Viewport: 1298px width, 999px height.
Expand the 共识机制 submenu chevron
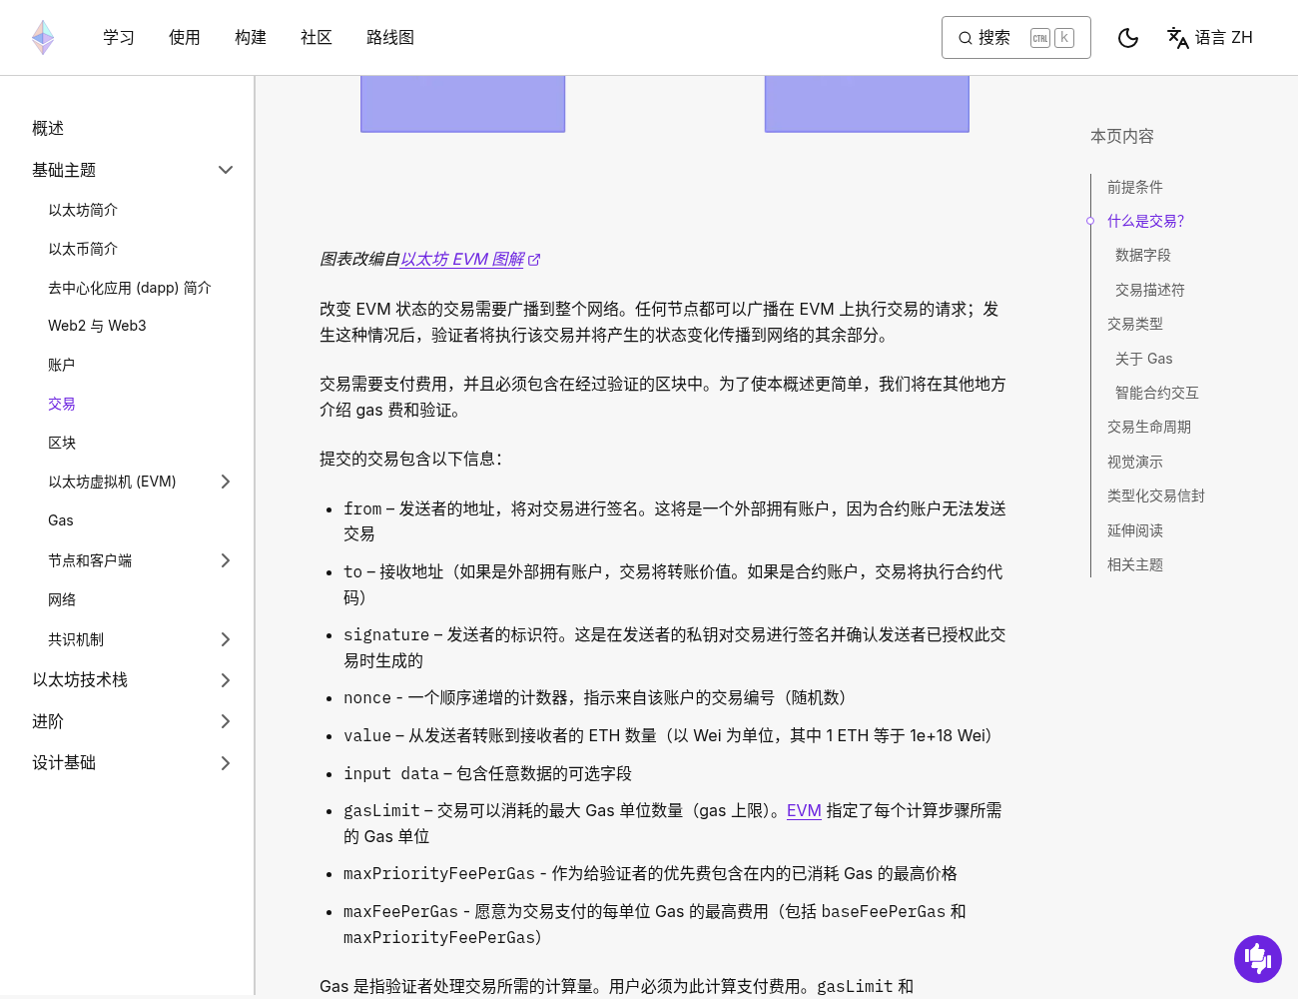[226, 639]
